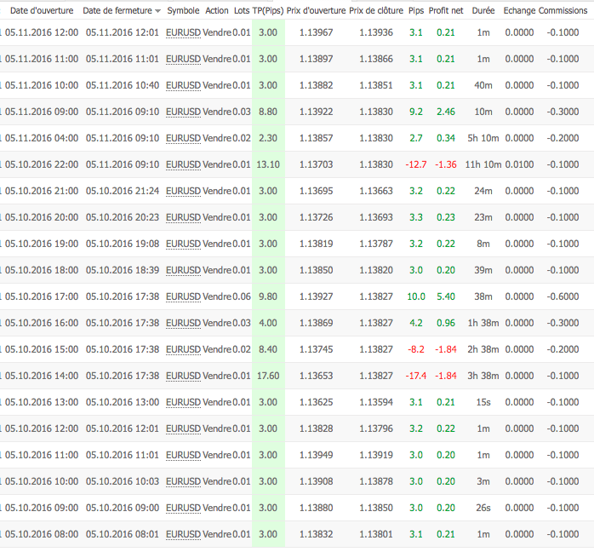Open EURUSD link in 05.10.2016 16:00 row
Viewport: 594px width, 552px height.
[183, 323]
